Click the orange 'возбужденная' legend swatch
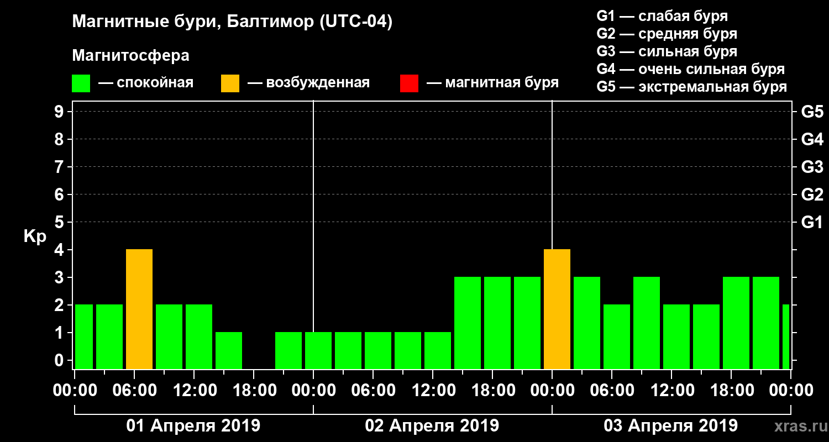This screenshot has height=442, width=829. [230, 83]
